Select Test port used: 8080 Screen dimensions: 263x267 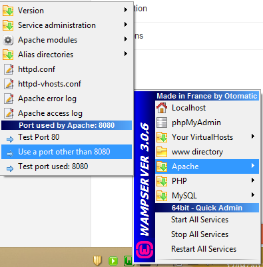(x=67, y=166)
